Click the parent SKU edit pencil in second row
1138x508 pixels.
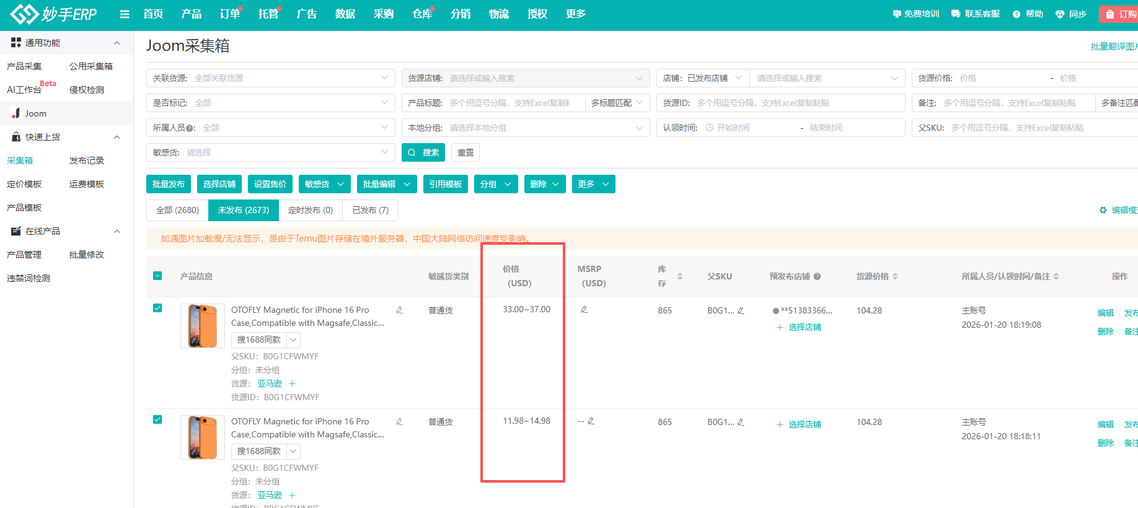pyautogui.click(x=741, y=422)
